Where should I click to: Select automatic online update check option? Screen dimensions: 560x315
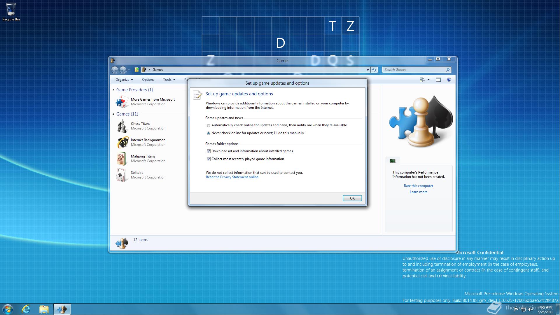(x=208, y=125)
